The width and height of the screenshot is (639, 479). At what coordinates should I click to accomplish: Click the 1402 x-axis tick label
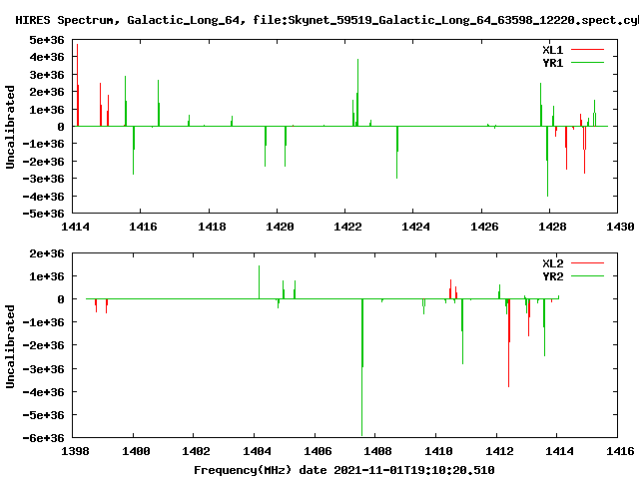point(196,451)
